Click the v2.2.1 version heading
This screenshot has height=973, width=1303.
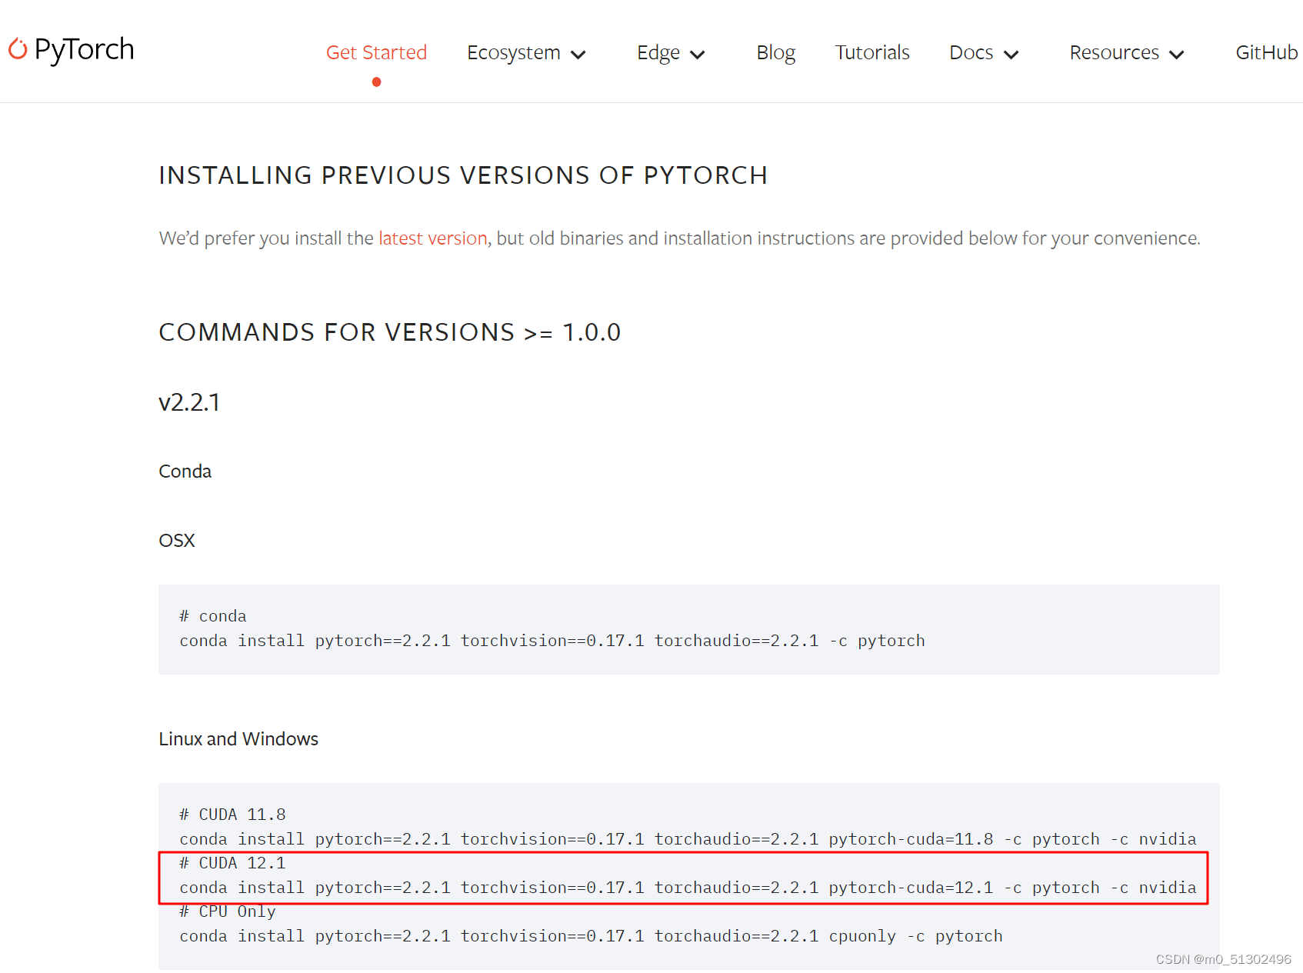[189, 402]
